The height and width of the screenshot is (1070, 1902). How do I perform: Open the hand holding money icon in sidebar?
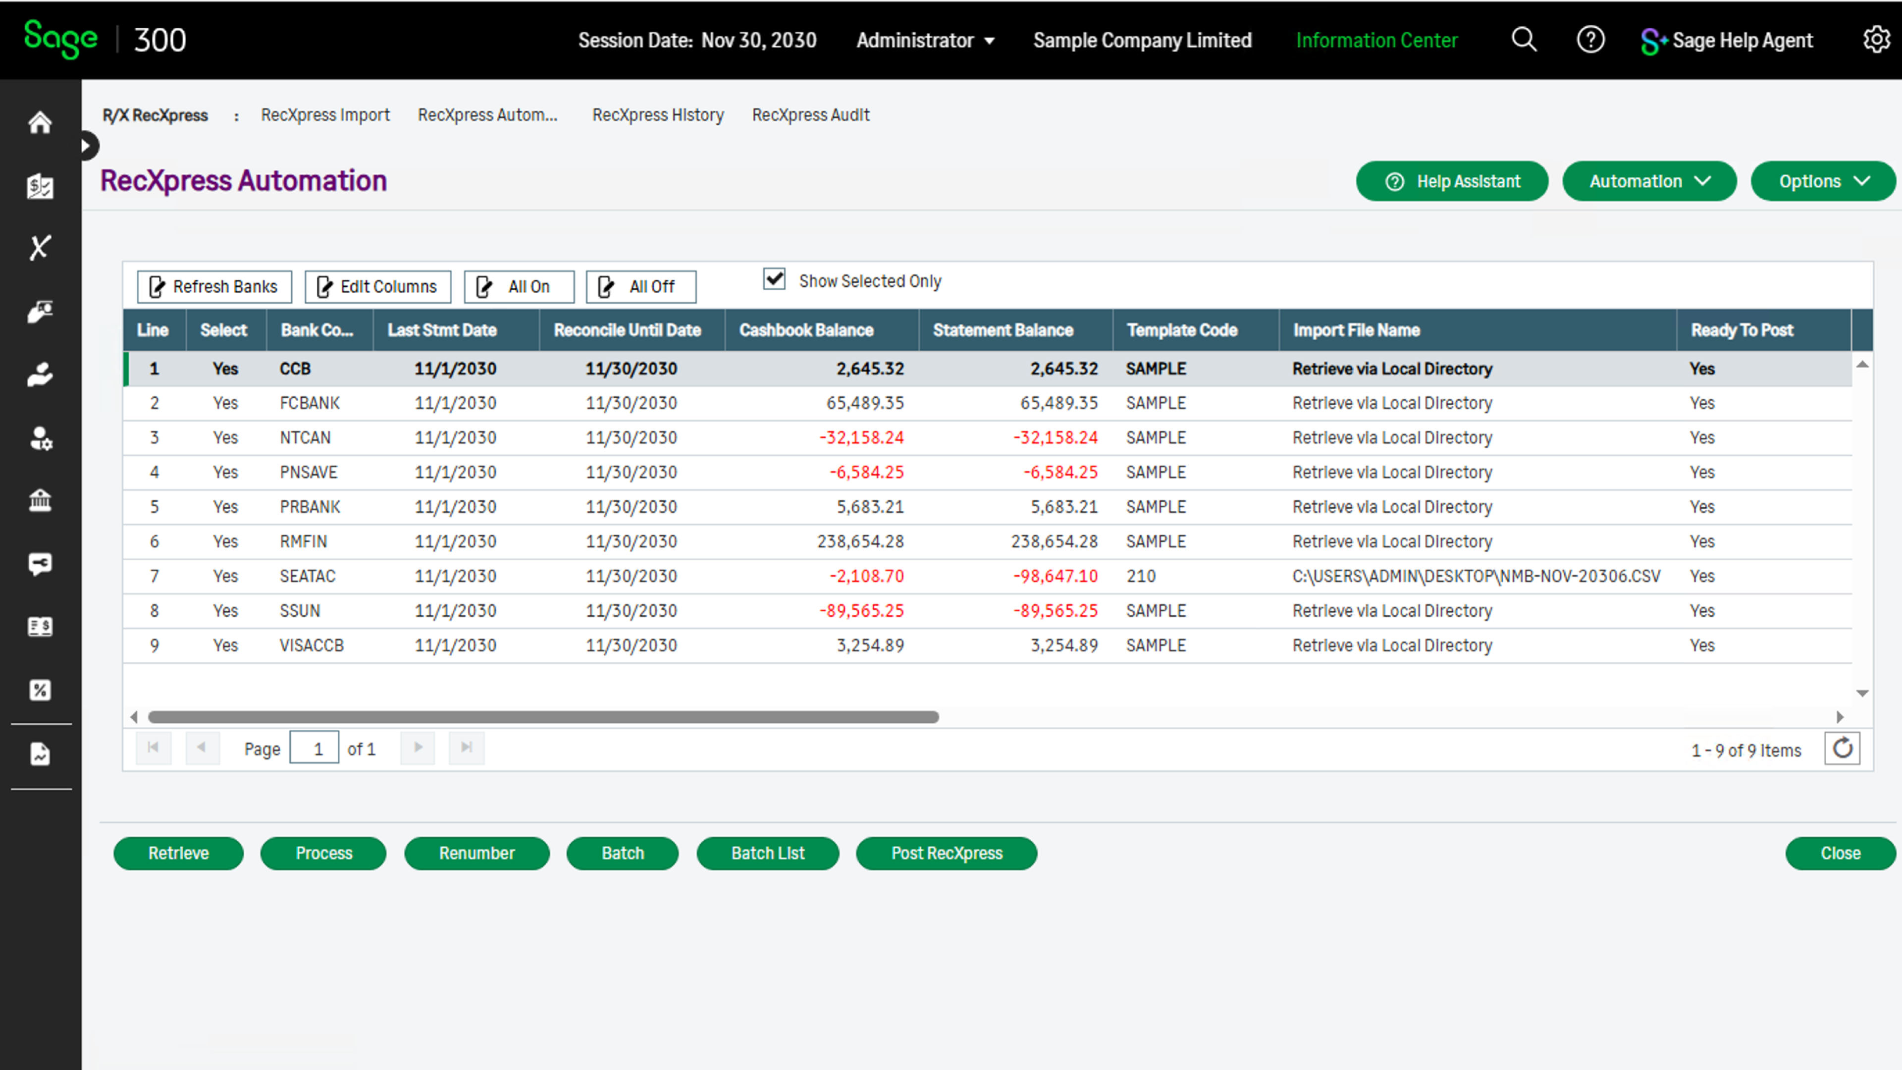point(40,312)
